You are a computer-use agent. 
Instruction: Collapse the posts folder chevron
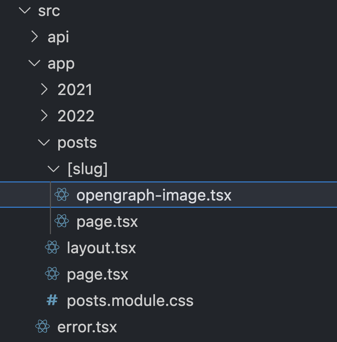(44, 142)
